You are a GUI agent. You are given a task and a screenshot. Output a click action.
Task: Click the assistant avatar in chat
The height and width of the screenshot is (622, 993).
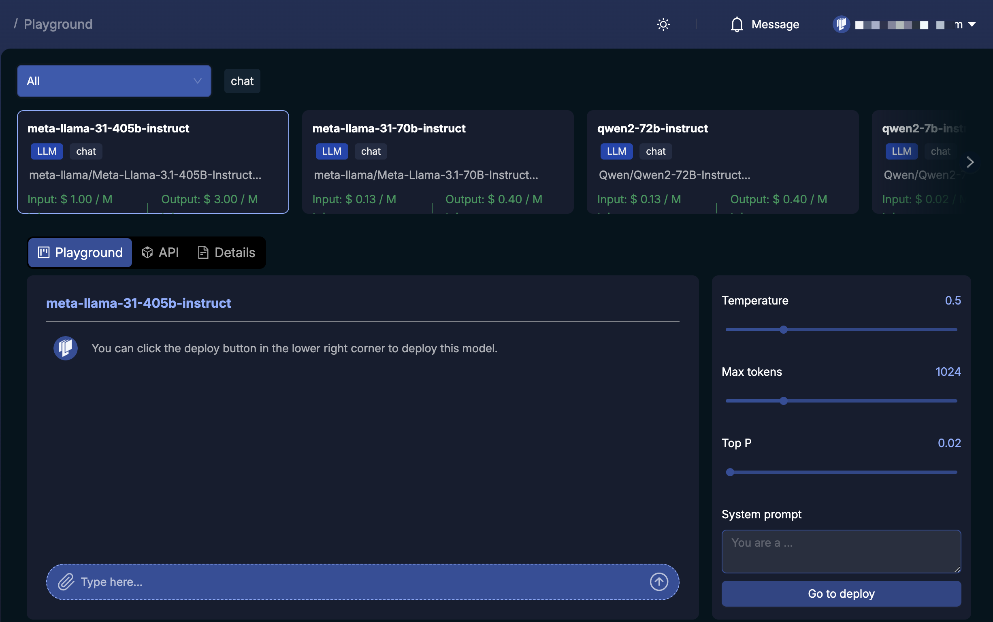point(66,348)
